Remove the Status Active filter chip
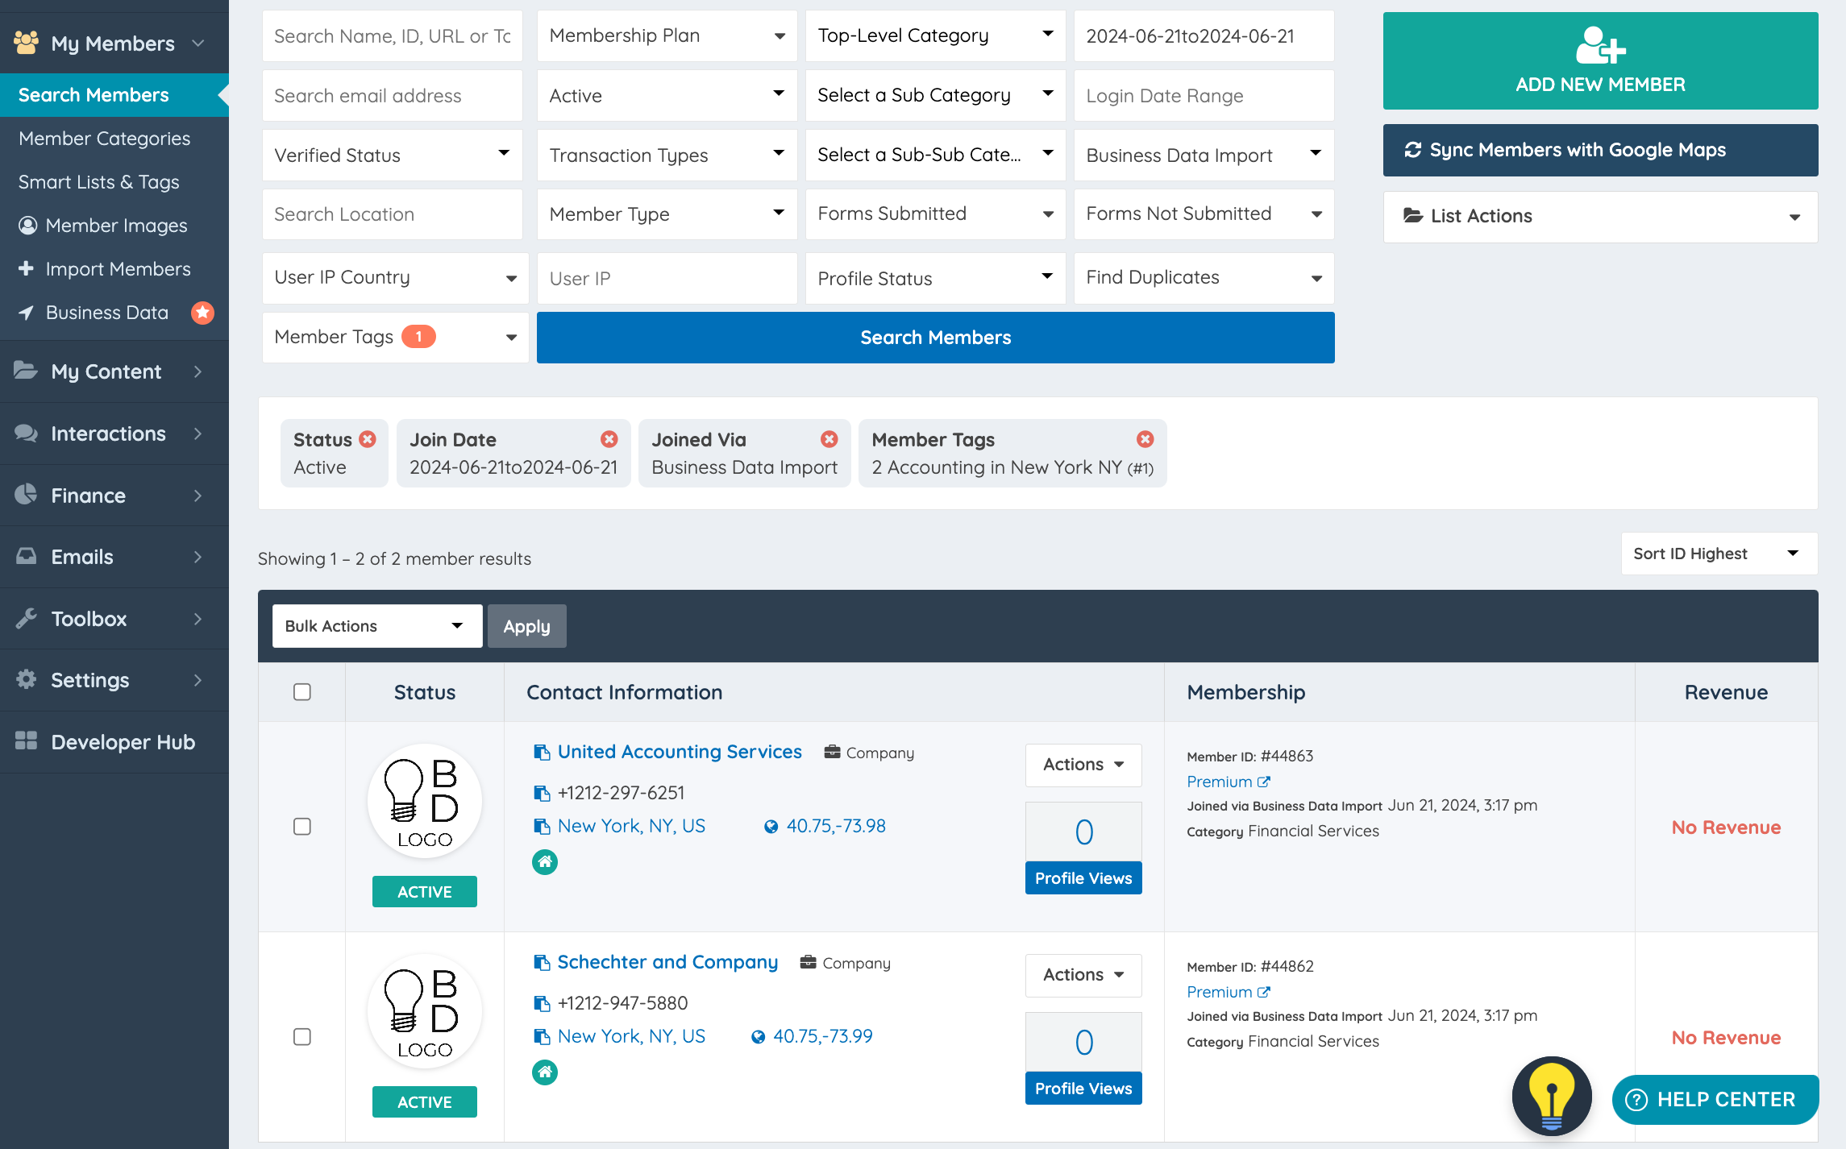This screenshot has height=1149, width=1846. tap(368, 439)
